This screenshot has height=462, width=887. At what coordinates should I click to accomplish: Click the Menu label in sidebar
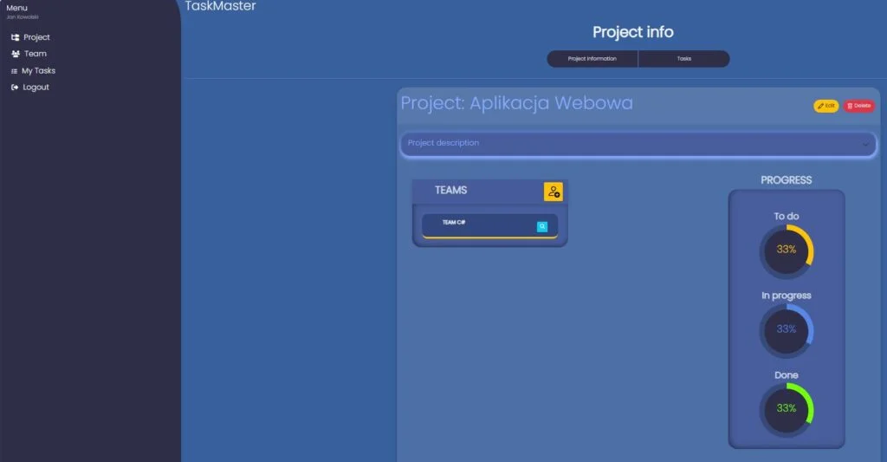16,8
